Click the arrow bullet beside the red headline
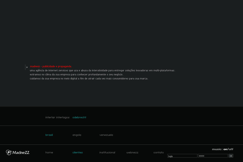243x162 pixels. click(27, 67)
